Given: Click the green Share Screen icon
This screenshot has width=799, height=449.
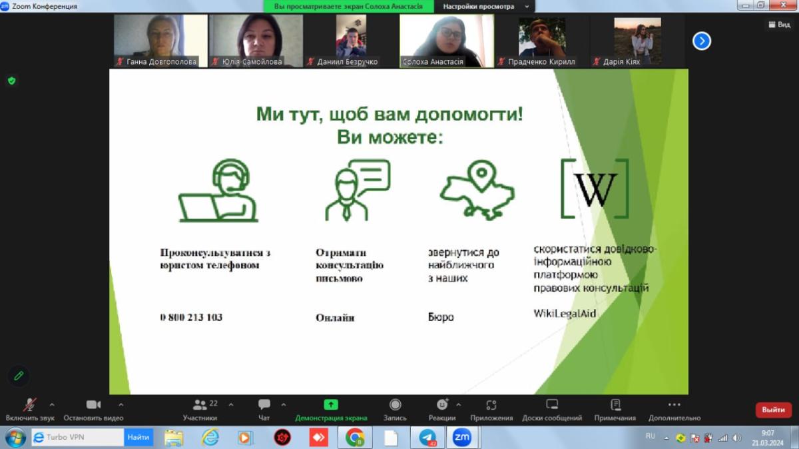Looking at the screenshot, I should coord(331,405).
